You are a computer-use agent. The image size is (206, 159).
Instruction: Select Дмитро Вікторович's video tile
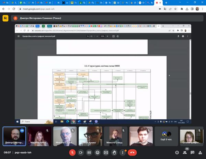click(14, 136)
